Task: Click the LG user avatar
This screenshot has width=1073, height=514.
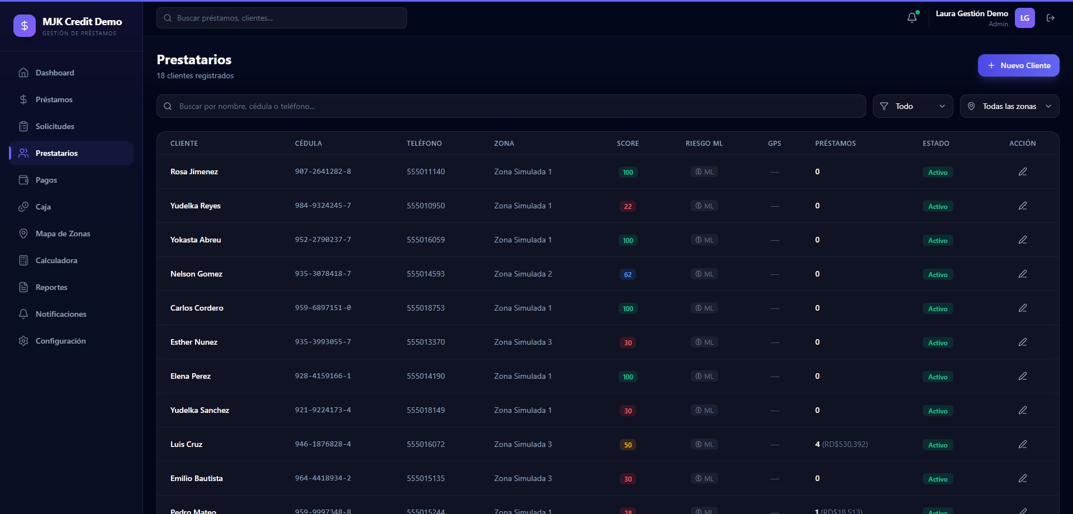Action: click(x=1025, y=18)
